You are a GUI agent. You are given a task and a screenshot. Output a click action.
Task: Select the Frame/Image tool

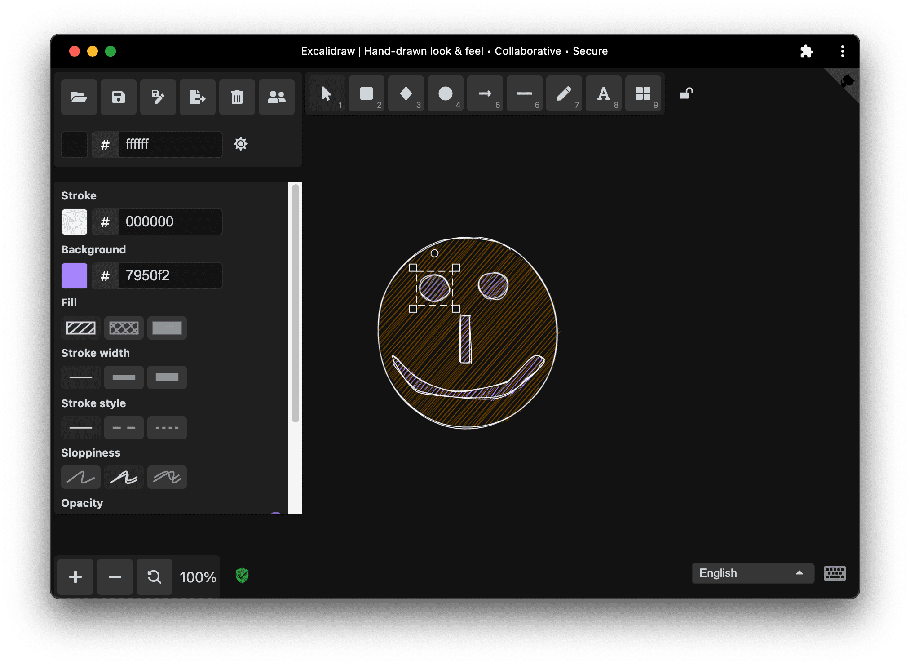(643, 96)
